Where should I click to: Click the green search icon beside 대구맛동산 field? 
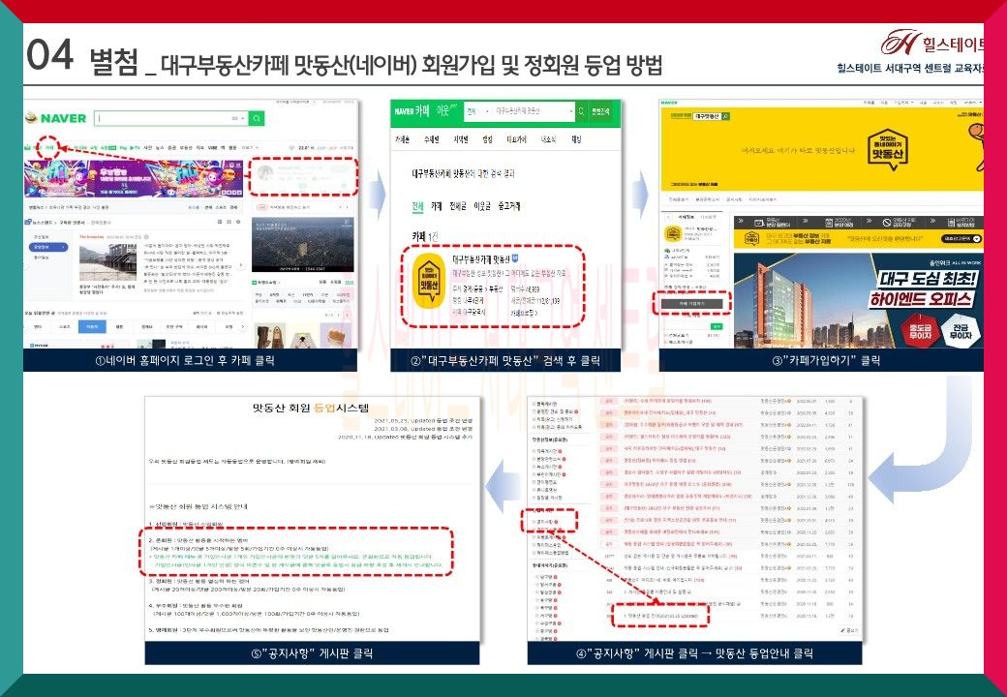coord(725,116)
